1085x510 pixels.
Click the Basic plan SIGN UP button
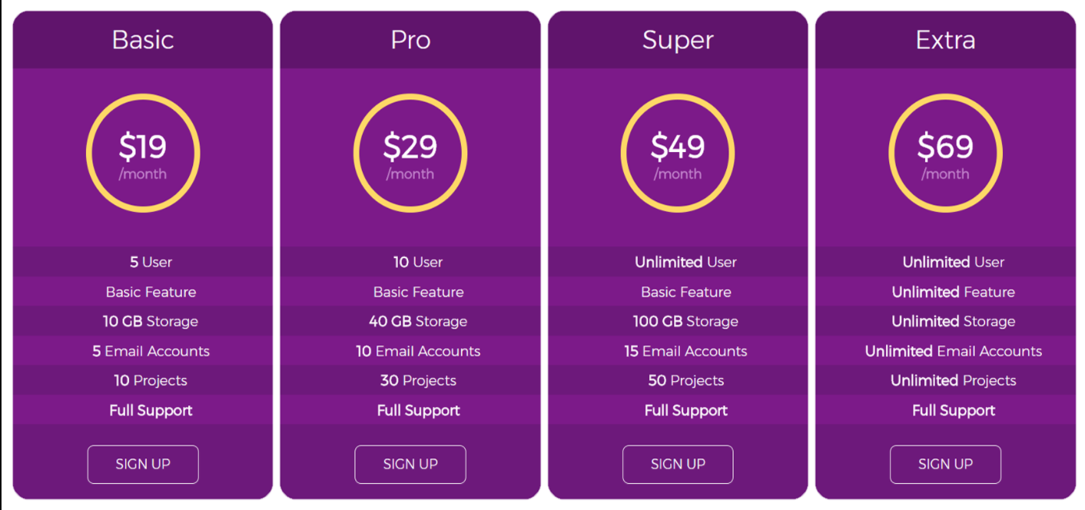pyautogui.click(x=143, y=464)
